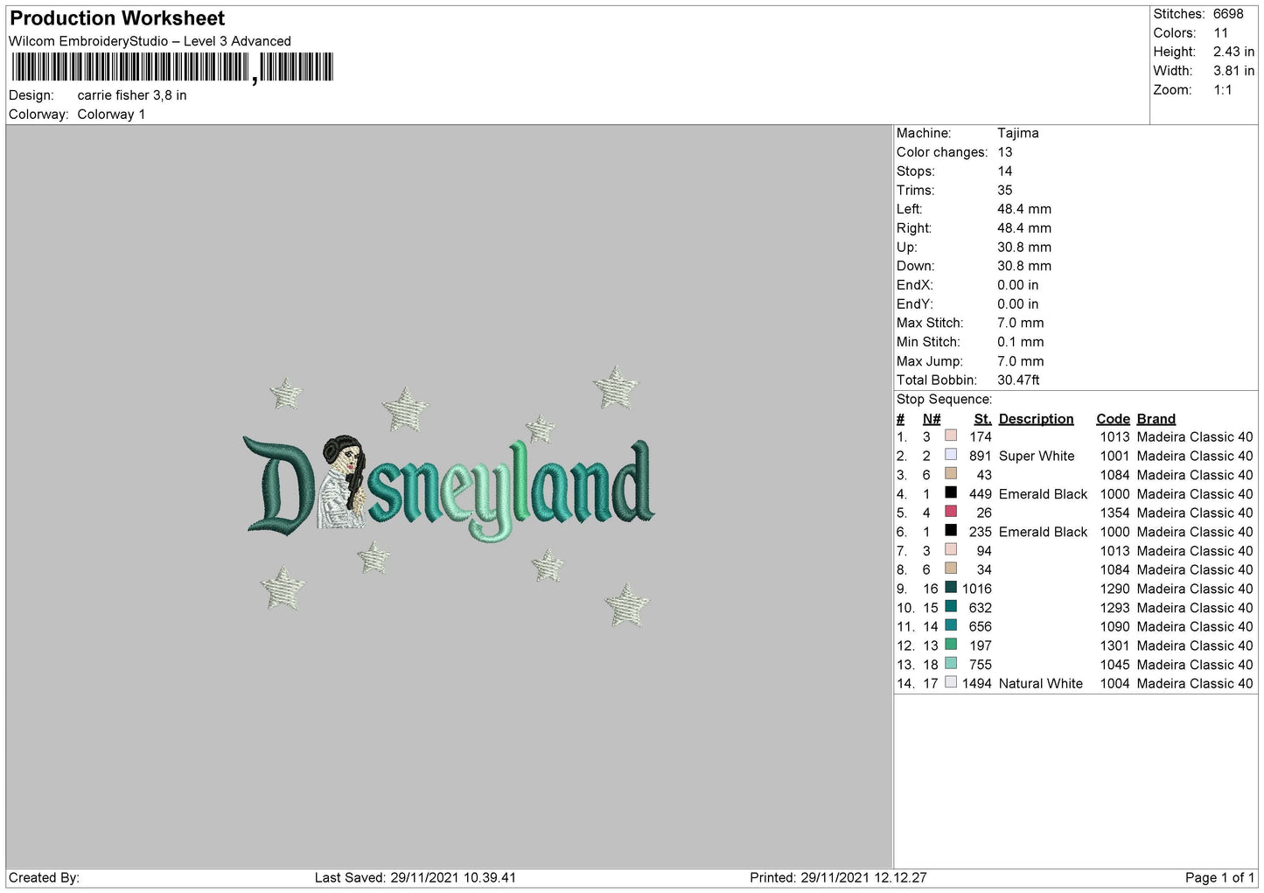The height and width of the screenshot is (893, 1264).
Task: Click the 'St.' column header
Action: (982, 419)
